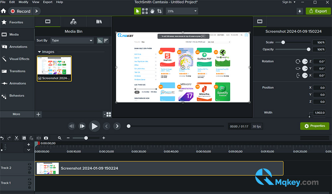
Task: Add a new track with the plus button
Action: [29, 145]
